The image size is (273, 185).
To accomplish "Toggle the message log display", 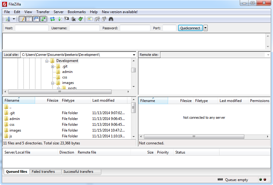I will pyautogui.click(x=22, y=19).
